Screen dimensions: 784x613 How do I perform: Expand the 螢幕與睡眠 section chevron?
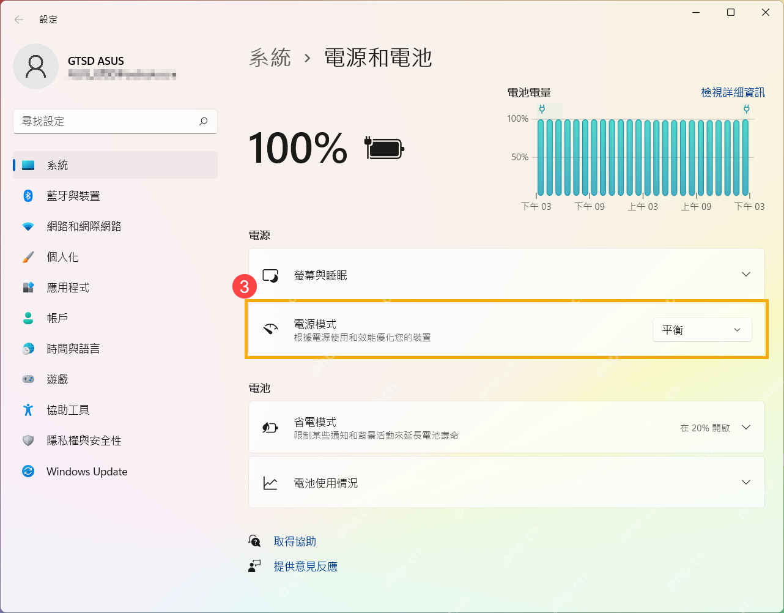(x=746, y=274)
